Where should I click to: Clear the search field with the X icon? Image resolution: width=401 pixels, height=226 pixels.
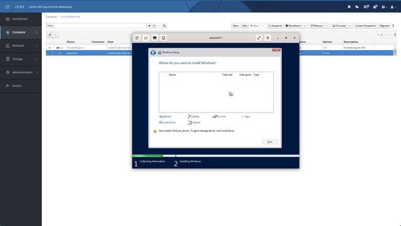(x=149, y=26)
